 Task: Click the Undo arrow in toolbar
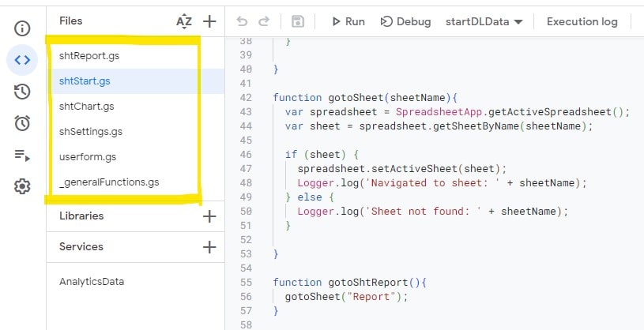243,22
